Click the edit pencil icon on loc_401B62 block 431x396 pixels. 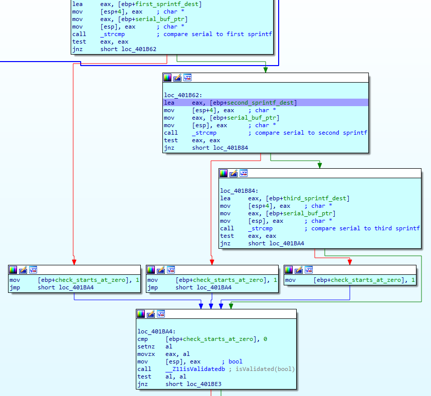click(177, 78)
